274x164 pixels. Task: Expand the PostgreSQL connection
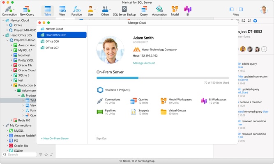click(x=12, y=60)
